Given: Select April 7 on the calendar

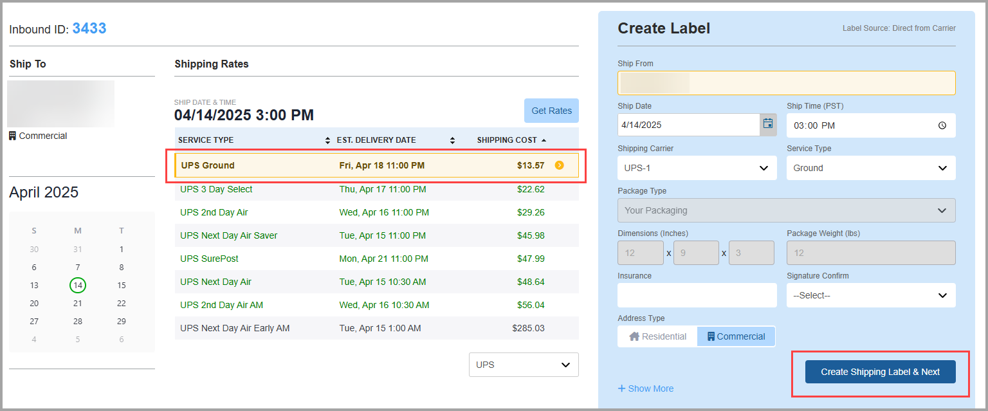Looking at the screenshot, I should tap(78, 267).
